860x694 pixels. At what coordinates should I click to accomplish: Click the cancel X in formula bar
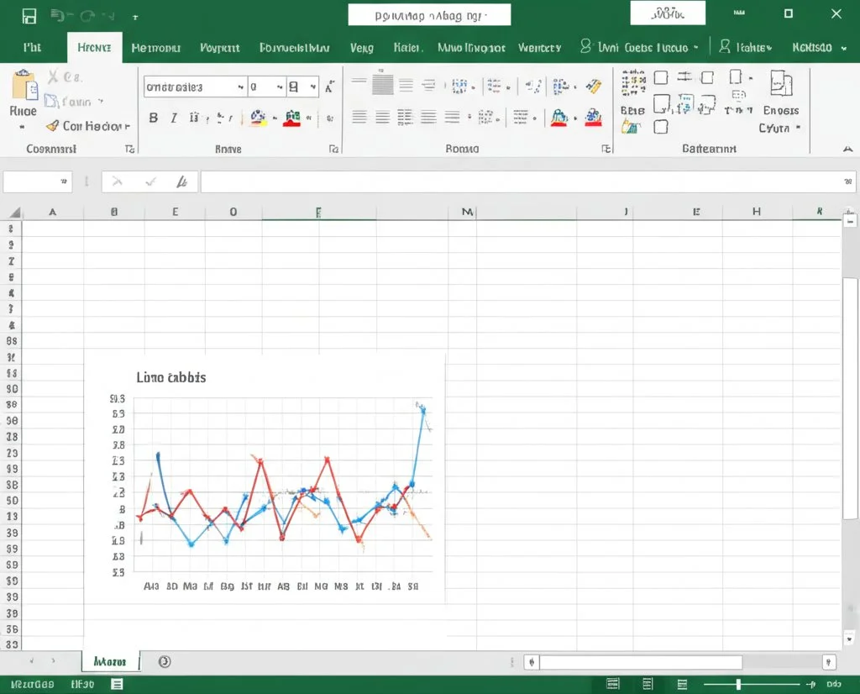118,181
